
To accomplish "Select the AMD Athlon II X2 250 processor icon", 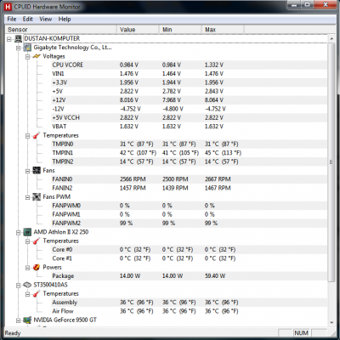I will tap(27, 232).
